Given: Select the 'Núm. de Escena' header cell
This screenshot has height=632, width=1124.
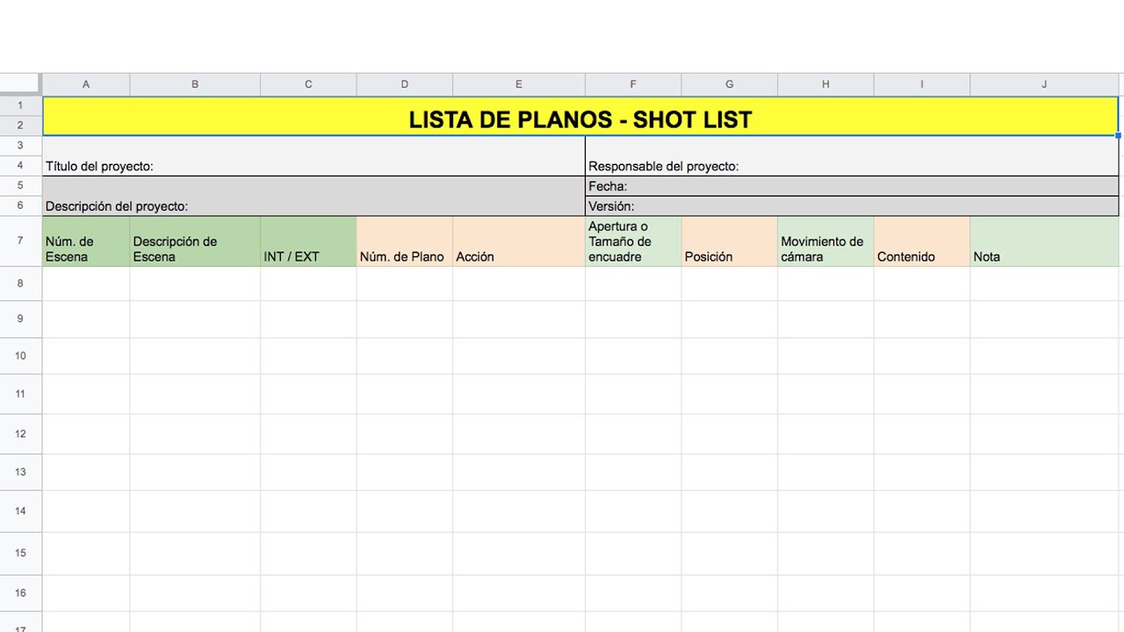Looking at the screenshot, I should click(x=86, y=241).
